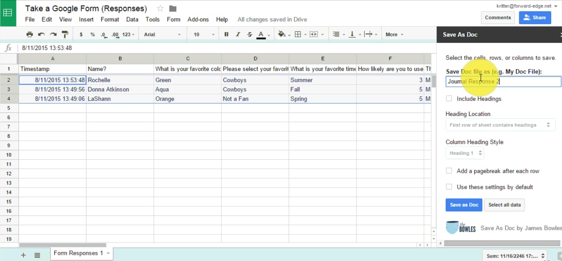Open the cell borders tool
562x261 pixels.
(298, 34)
